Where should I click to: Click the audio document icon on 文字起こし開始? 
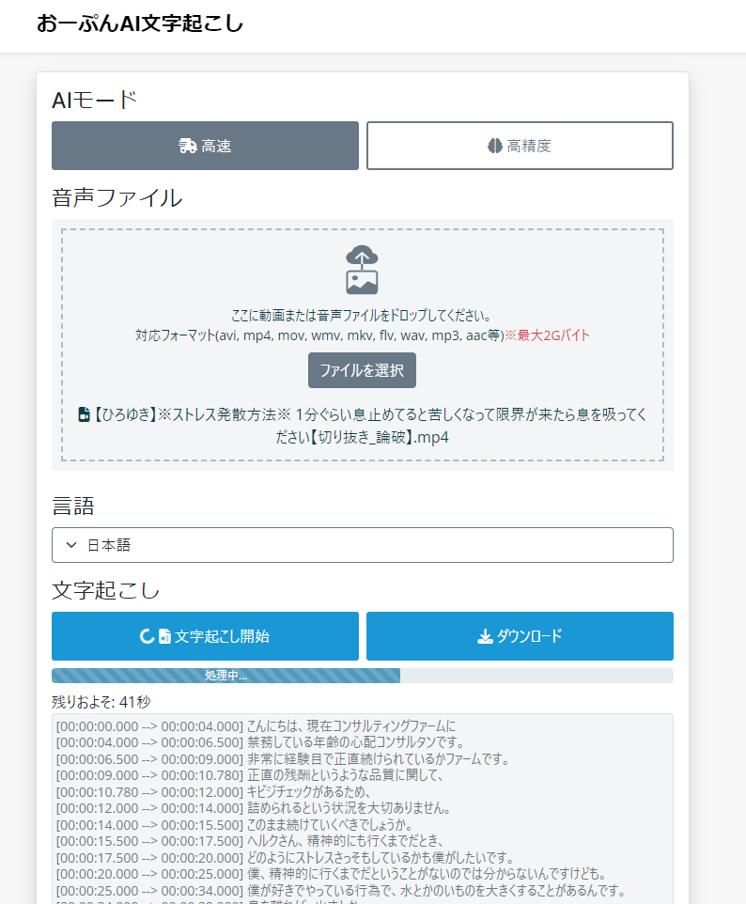coord(164,636)
